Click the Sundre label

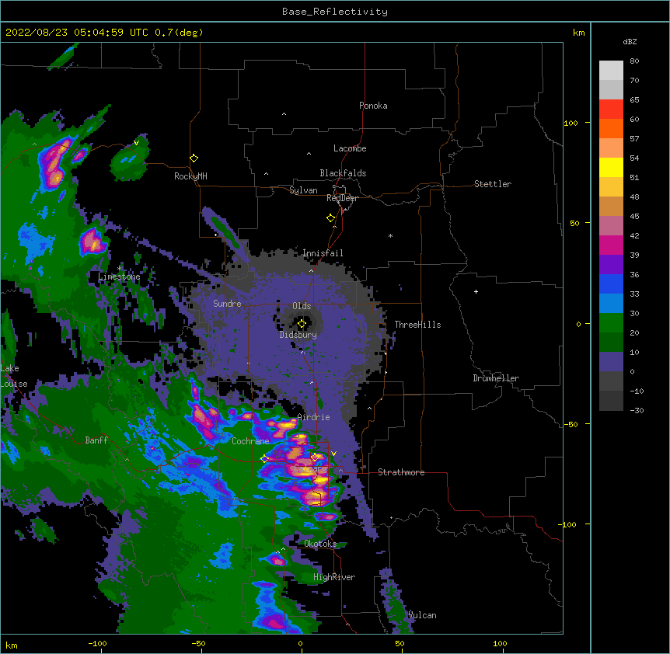[227, 304]
